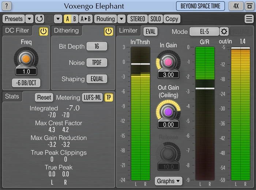The width and height of the screenshot is (256, 190).
Task: Click the In/Thrsh level meter
Action: point(140,114)
